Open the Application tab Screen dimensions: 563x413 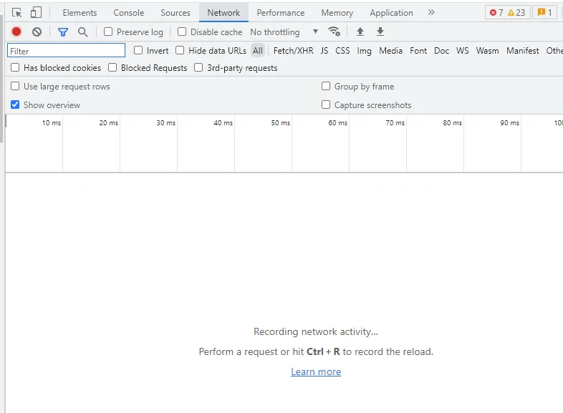click(391, 13)
